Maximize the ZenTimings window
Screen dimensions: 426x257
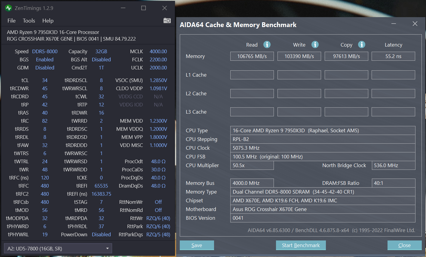[144, 8]
